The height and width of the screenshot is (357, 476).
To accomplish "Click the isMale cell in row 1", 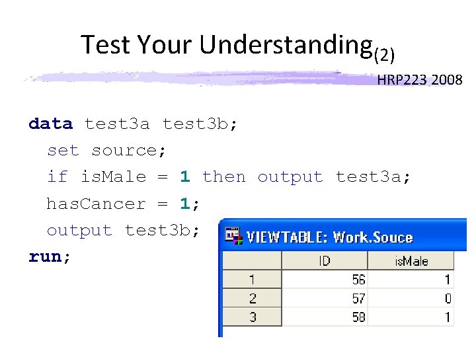I will pyautogui.click(x=411, y=280).
